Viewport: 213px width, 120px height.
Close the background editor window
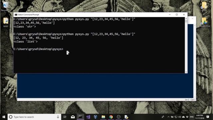tap(192, 18)
